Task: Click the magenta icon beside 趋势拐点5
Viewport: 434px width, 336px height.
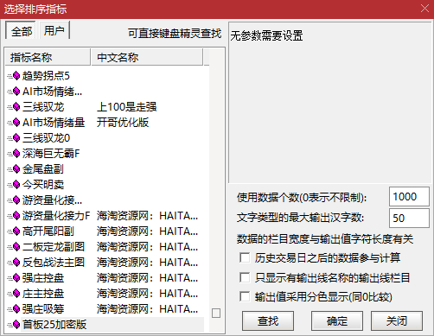Action: (x=16, y=76)
